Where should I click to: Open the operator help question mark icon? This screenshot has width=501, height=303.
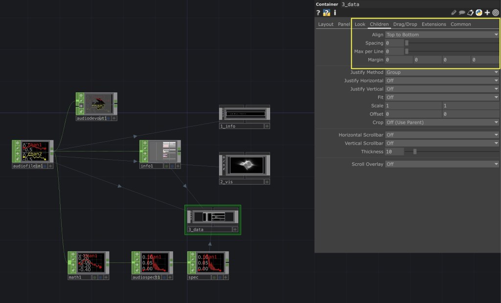(319, 13)
